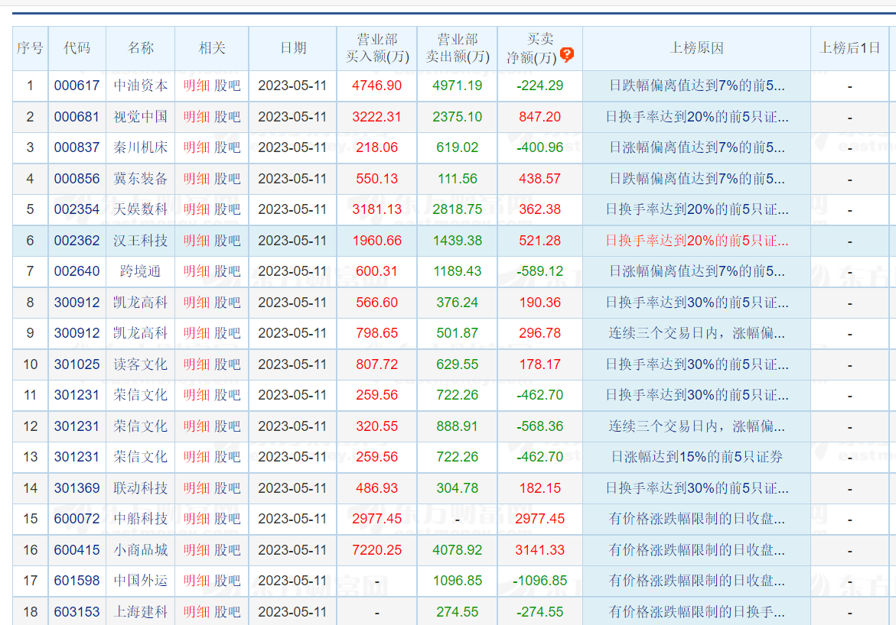This screenshot has height=625, width=896.
Task: Open 明细 for 上海建科 row
Action: click(x=197, y=612)
